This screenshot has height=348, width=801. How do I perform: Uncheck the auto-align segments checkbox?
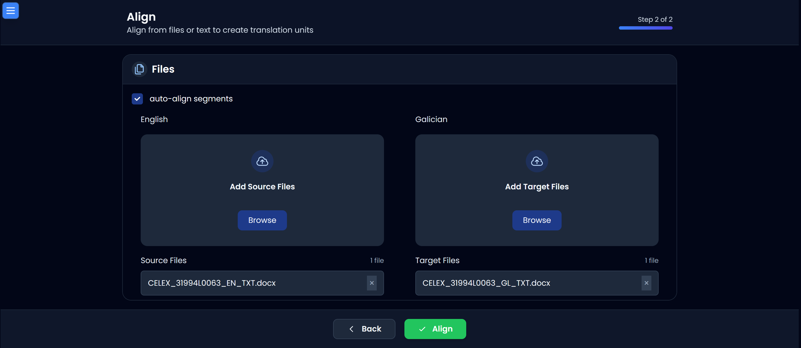[x=137, y=99]
